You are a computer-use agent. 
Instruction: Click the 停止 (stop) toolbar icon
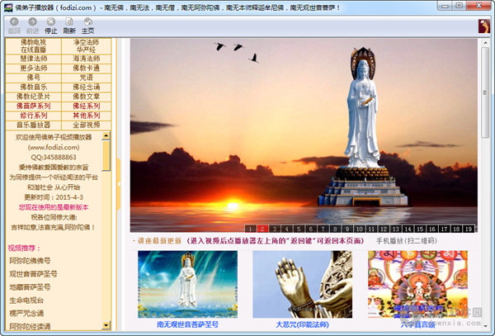pos(50,26)
